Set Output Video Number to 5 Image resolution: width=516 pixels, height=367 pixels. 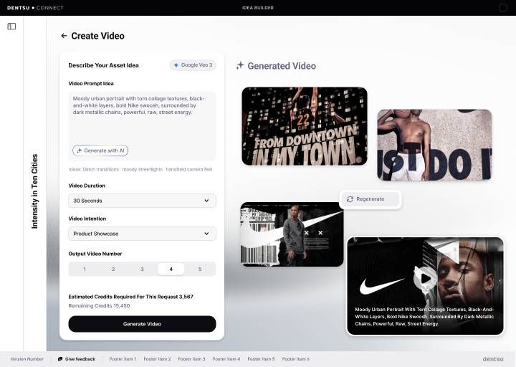click(x=200, y=269)
